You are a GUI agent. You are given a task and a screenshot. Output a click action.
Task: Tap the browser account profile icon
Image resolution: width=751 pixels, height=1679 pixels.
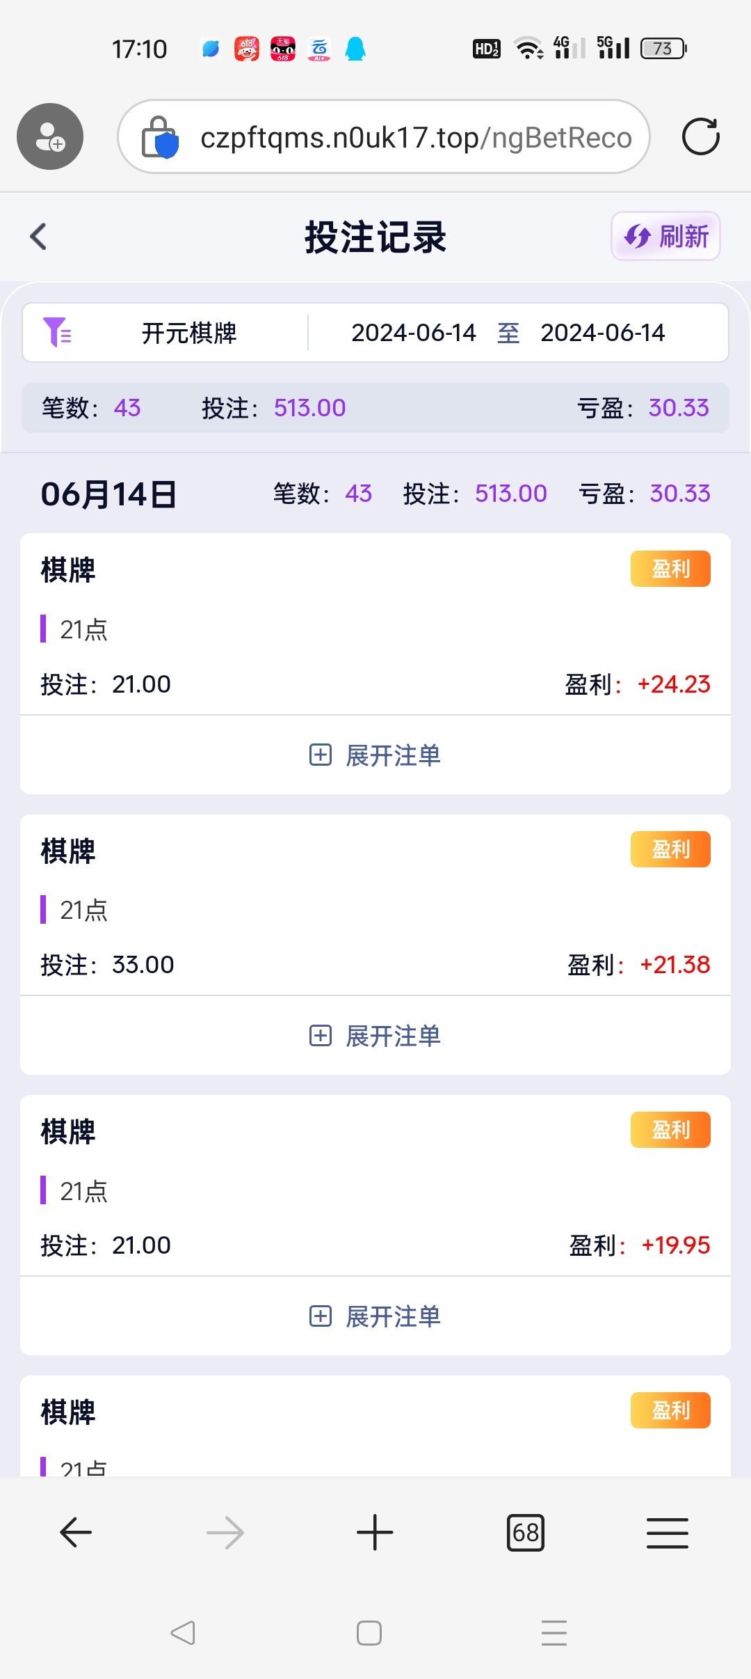pyautogui.click(x=50, y=136)
